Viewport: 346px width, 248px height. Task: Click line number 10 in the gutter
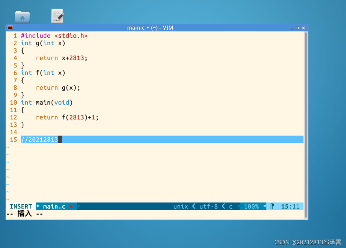tap(13, 102)
